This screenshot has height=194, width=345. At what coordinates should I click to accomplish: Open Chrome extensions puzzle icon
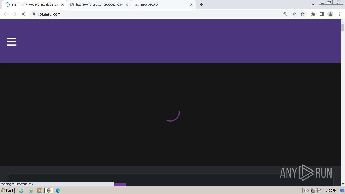click(313, 14)
